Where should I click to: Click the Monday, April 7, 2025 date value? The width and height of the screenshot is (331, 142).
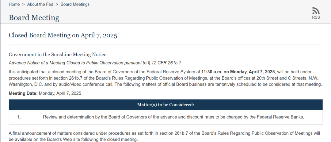coord(60,93)
